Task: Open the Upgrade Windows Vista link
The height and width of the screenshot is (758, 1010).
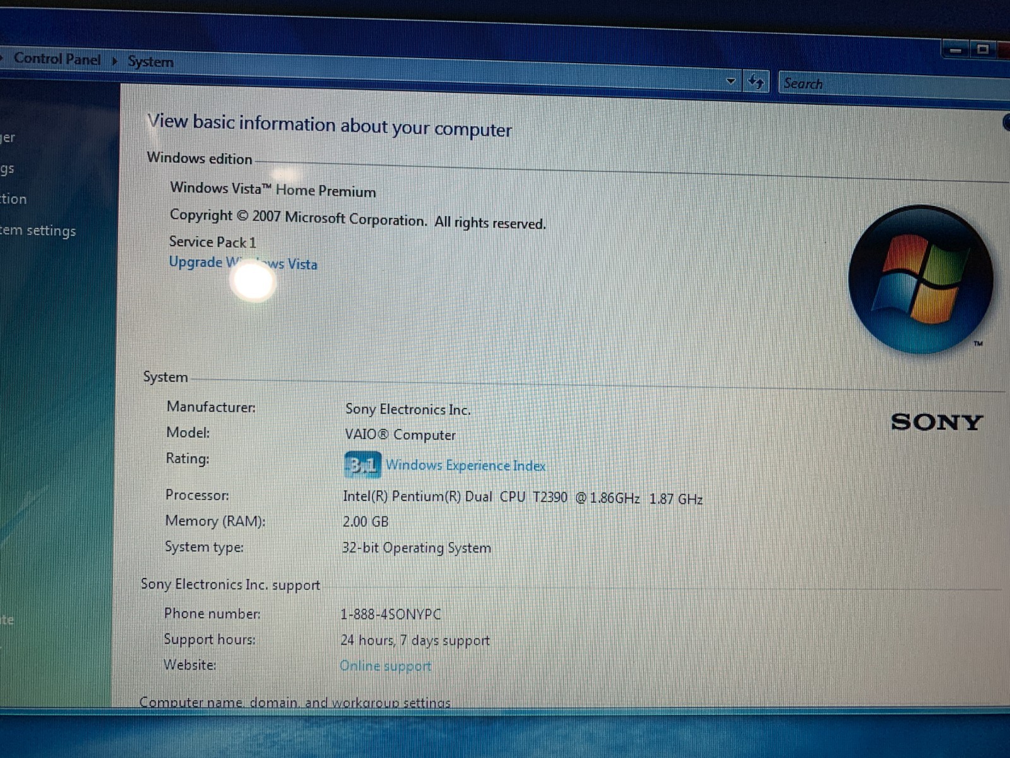Action: 243,263
